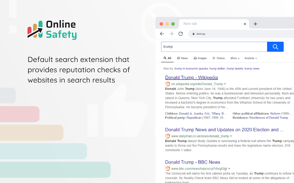The width and height of the screenshot is (294, 183).
Task: Click the browser back arrow
Action: coord(162,34)
